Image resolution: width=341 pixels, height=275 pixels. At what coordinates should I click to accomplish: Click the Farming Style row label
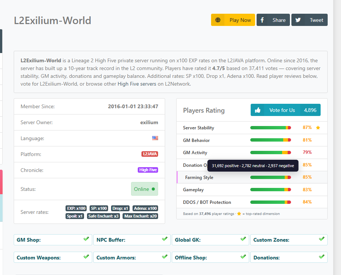pos(199,178)
